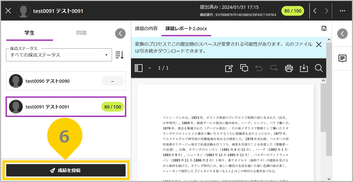Open the 課題の内容 tab
This screenshot has height=182, width=353.
point(146,28)
